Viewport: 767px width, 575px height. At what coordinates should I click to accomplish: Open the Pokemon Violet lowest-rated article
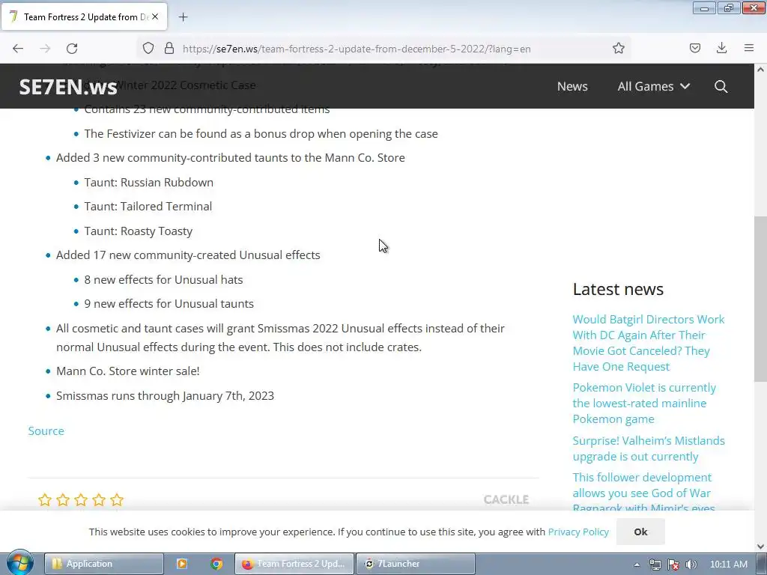pos(643,404)
